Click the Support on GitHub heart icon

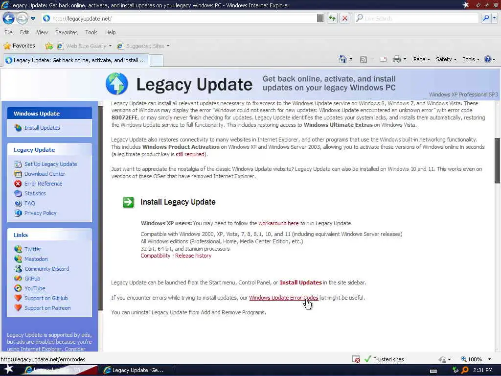[x=18, y=298]
